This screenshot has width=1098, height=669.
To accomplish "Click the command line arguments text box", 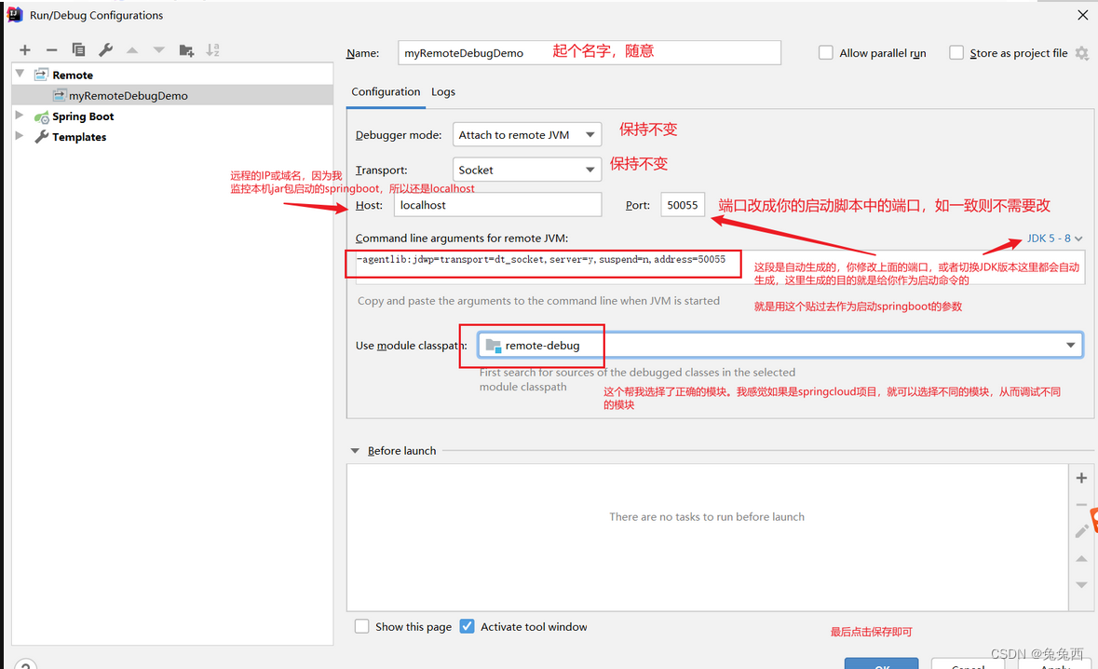I will pyautogui.click(x=720, y=266).
